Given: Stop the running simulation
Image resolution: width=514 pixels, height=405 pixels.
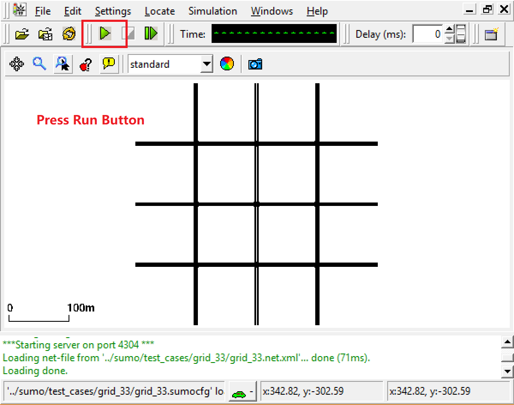Looking at the screenshot, I should (x=128, y=33).
